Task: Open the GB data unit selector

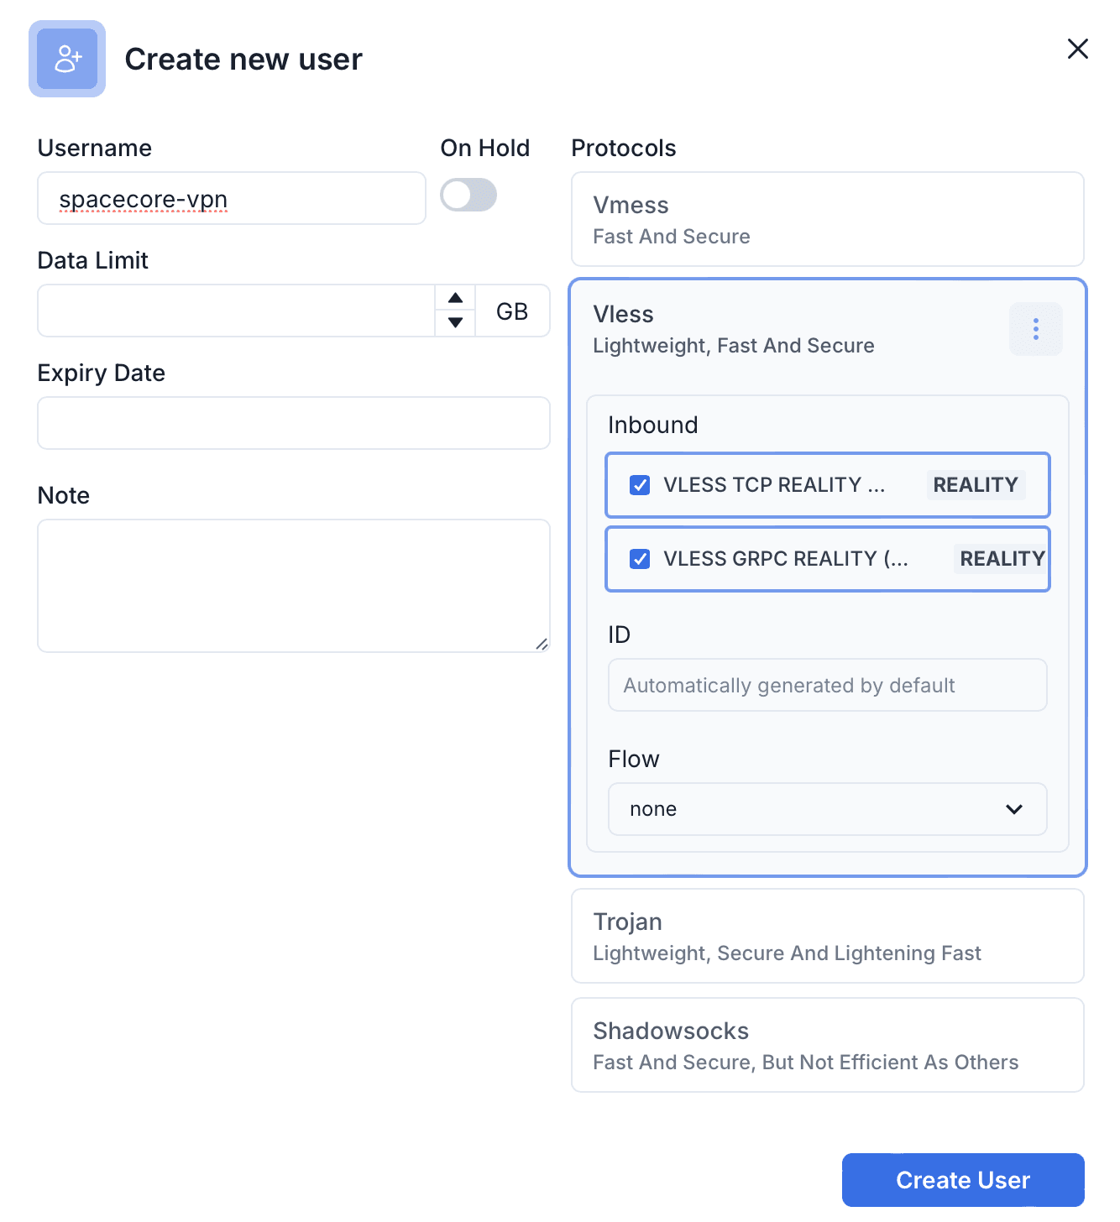Action: (x=512, y=311)
